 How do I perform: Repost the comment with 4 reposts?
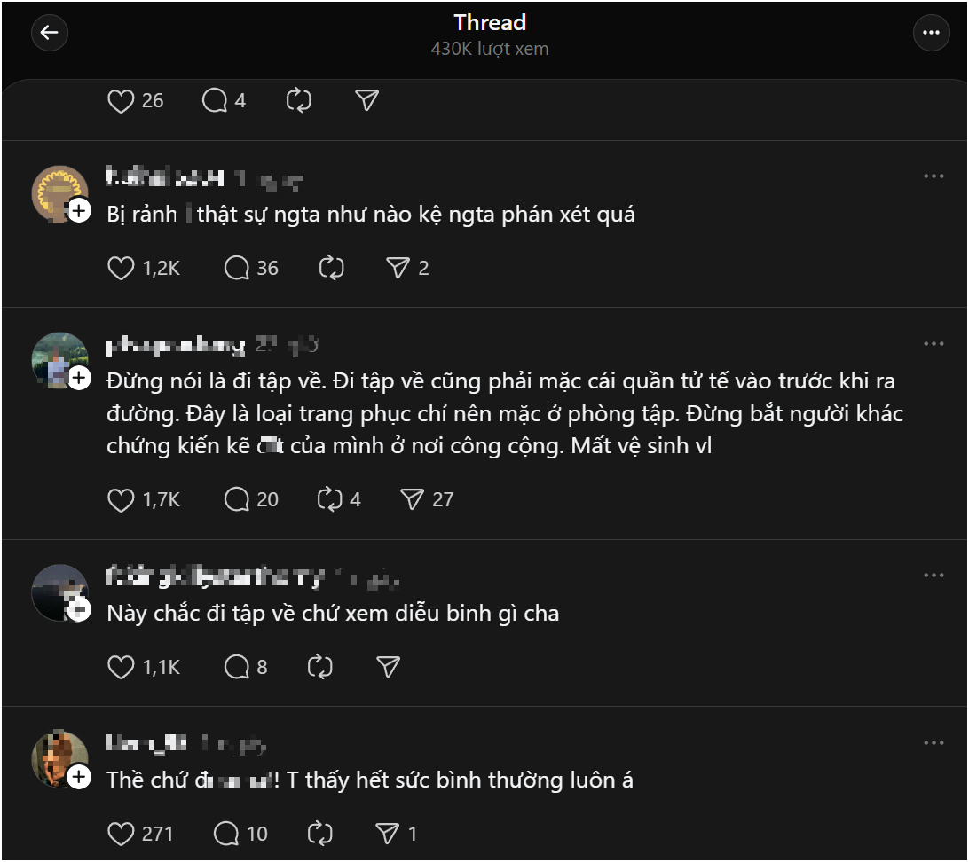click(x=330, y=500)
